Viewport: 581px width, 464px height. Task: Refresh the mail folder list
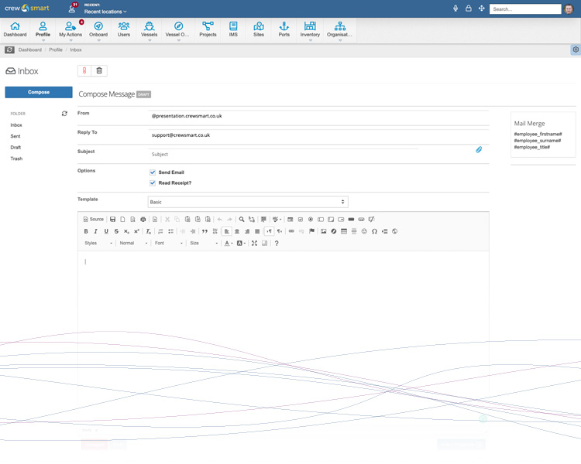[x=64, y=114]
